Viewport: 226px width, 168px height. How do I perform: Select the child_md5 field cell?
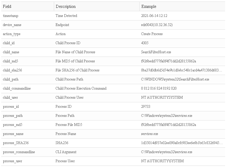coord(10,61)
